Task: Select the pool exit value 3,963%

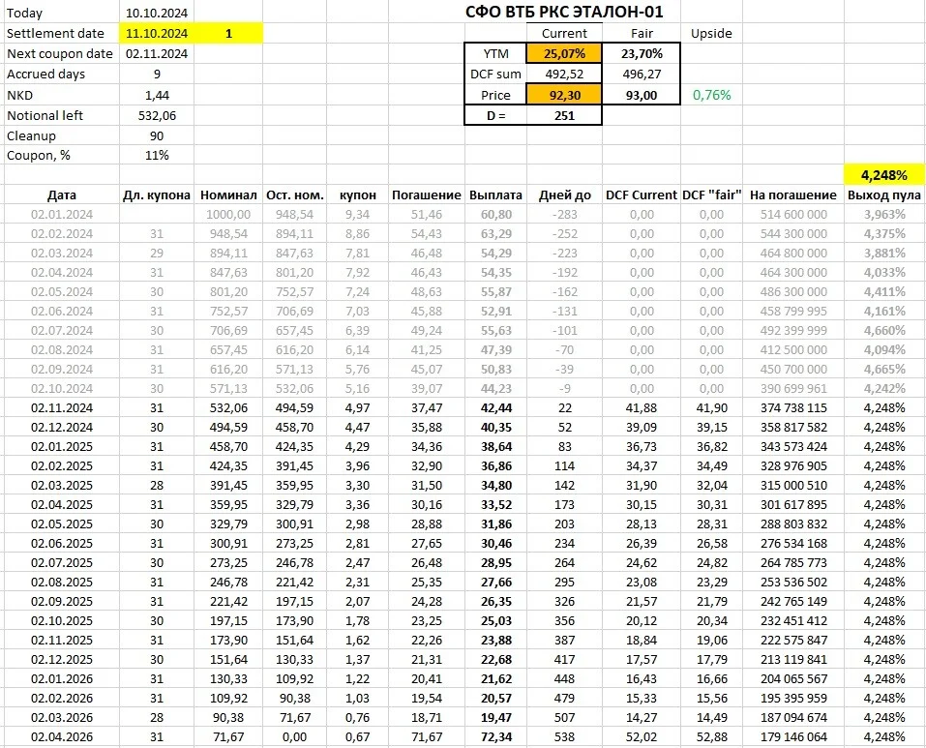Action: [x=884, y=215]
